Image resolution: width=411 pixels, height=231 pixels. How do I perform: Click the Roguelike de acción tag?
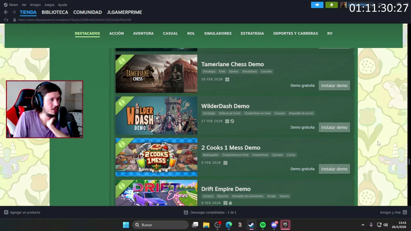301,113
